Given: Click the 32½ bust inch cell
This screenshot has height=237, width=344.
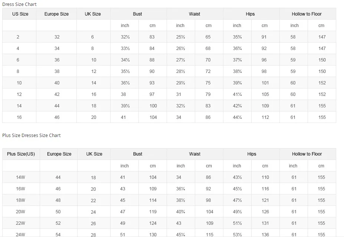Looking at the screenshot, I should tap(125, 37).
